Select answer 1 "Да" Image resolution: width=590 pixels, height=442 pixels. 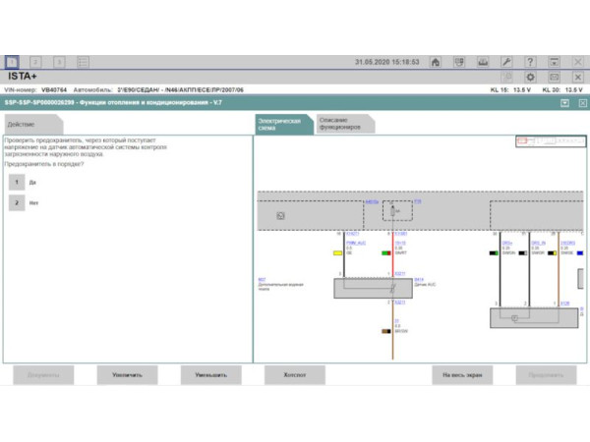[x=17, y=182]
